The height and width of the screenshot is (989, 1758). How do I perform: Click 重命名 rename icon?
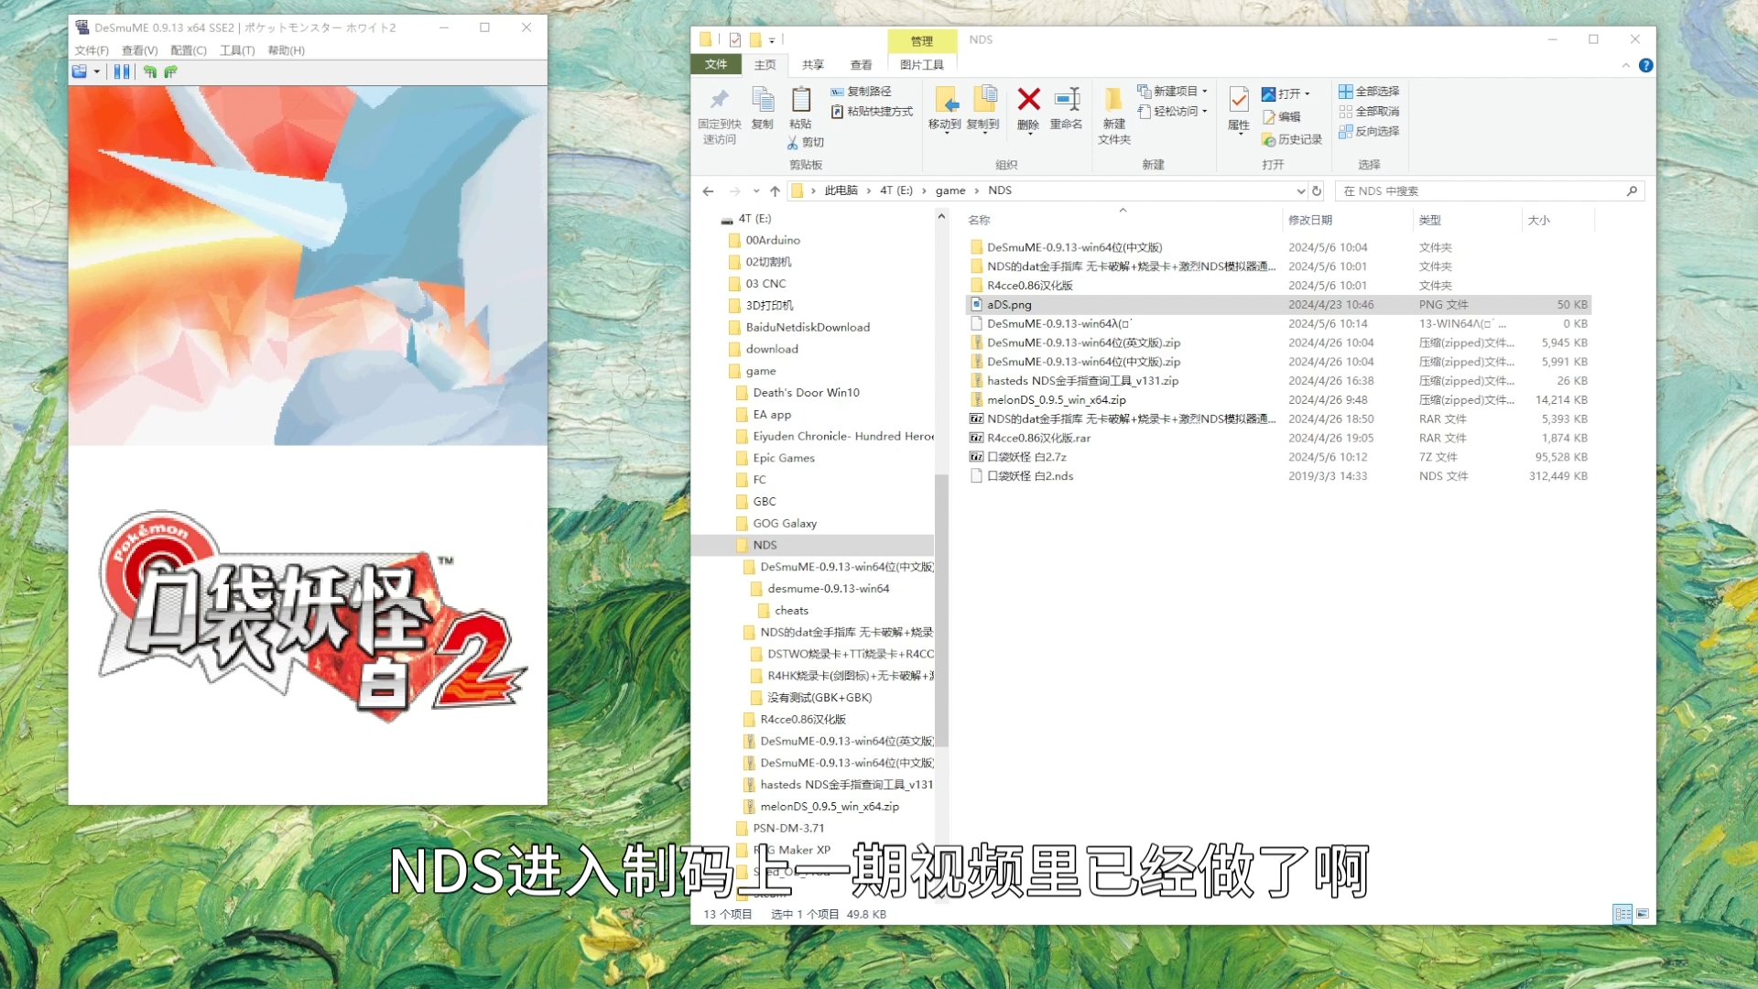pos(1067,99)
